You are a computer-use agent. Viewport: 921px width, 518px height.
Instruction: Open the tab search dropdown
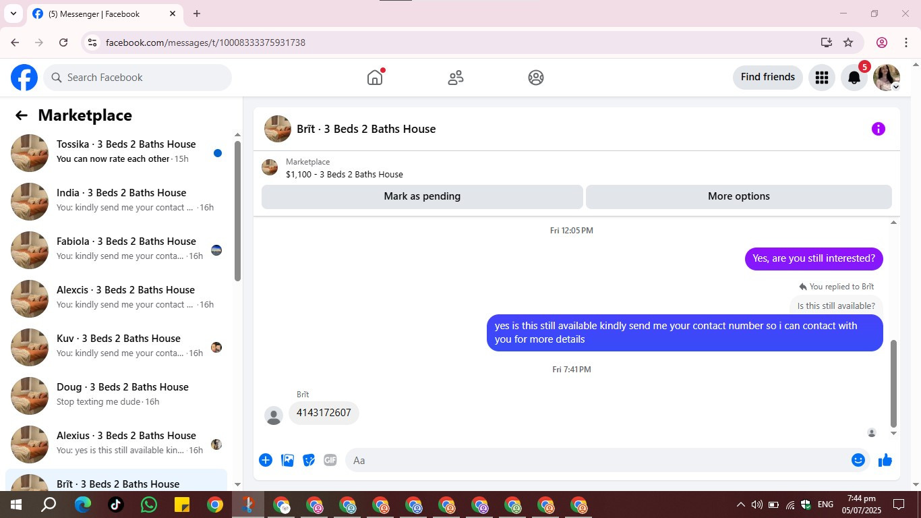coord(13,13)
